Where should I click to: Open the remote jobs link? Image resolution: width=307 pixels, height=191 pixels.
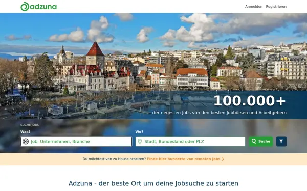185,159
